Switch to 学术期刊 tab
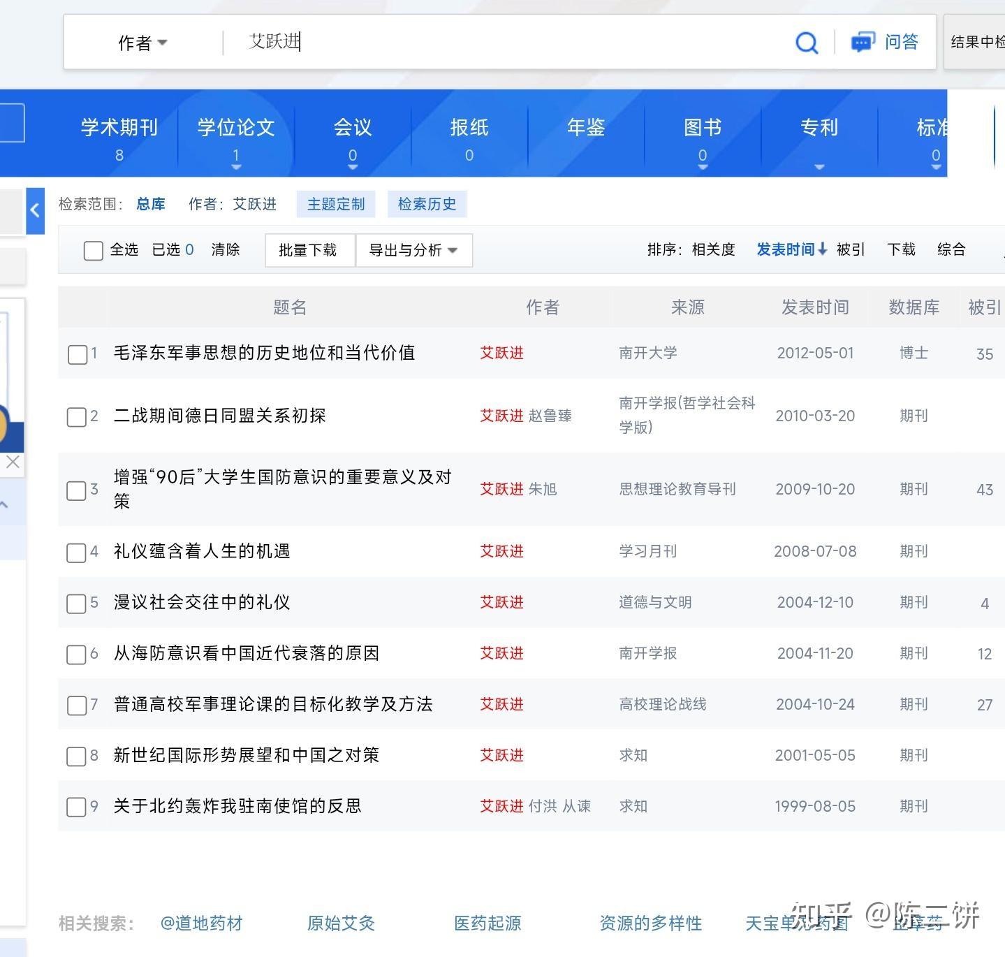 (x=119, y=128)
